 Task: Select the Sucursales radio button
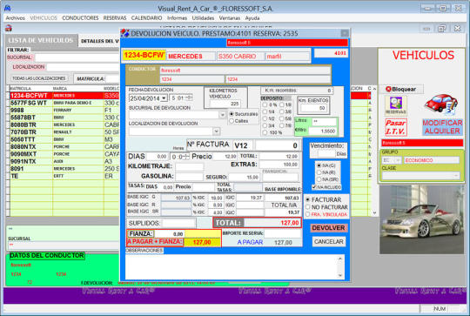coord(232,114)
